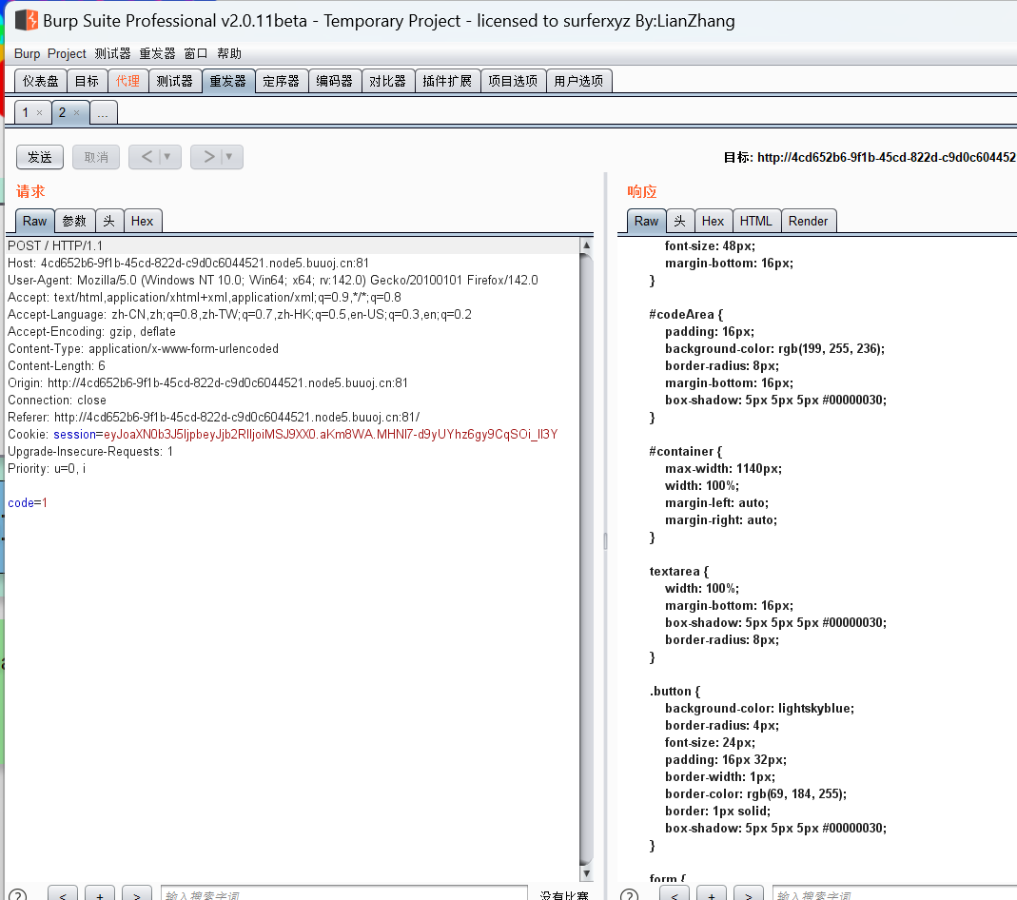Viewport: 1017px width, 900px height.
Task: Click the Content-Length: 6 header line
Action: (x=56, y=365)
